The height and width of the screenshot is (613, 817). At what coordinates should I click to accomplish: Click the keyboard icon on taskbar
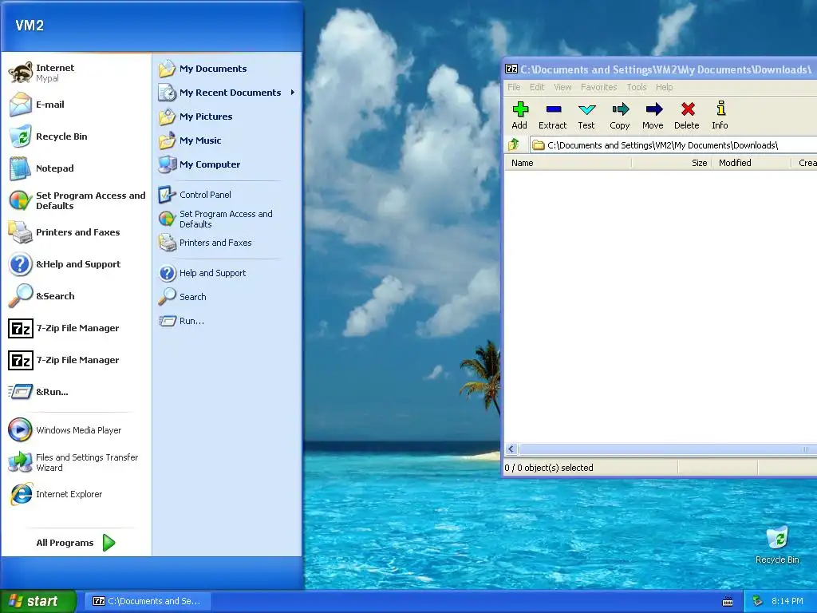728,602
